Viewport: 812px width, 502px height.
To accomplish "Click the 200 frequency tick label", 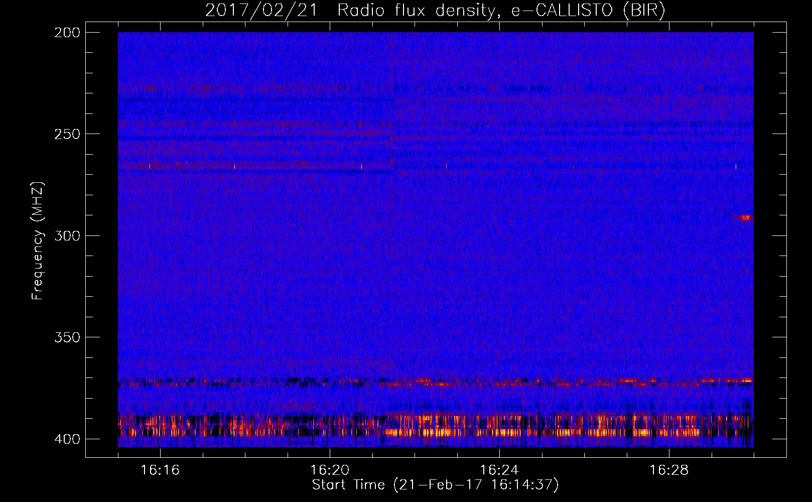I will [x=67, y=33].
